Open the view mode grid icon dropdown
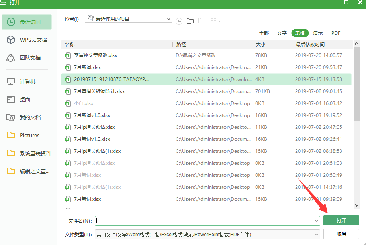Viewport: 366px width, 245px height. coord(214,21)
